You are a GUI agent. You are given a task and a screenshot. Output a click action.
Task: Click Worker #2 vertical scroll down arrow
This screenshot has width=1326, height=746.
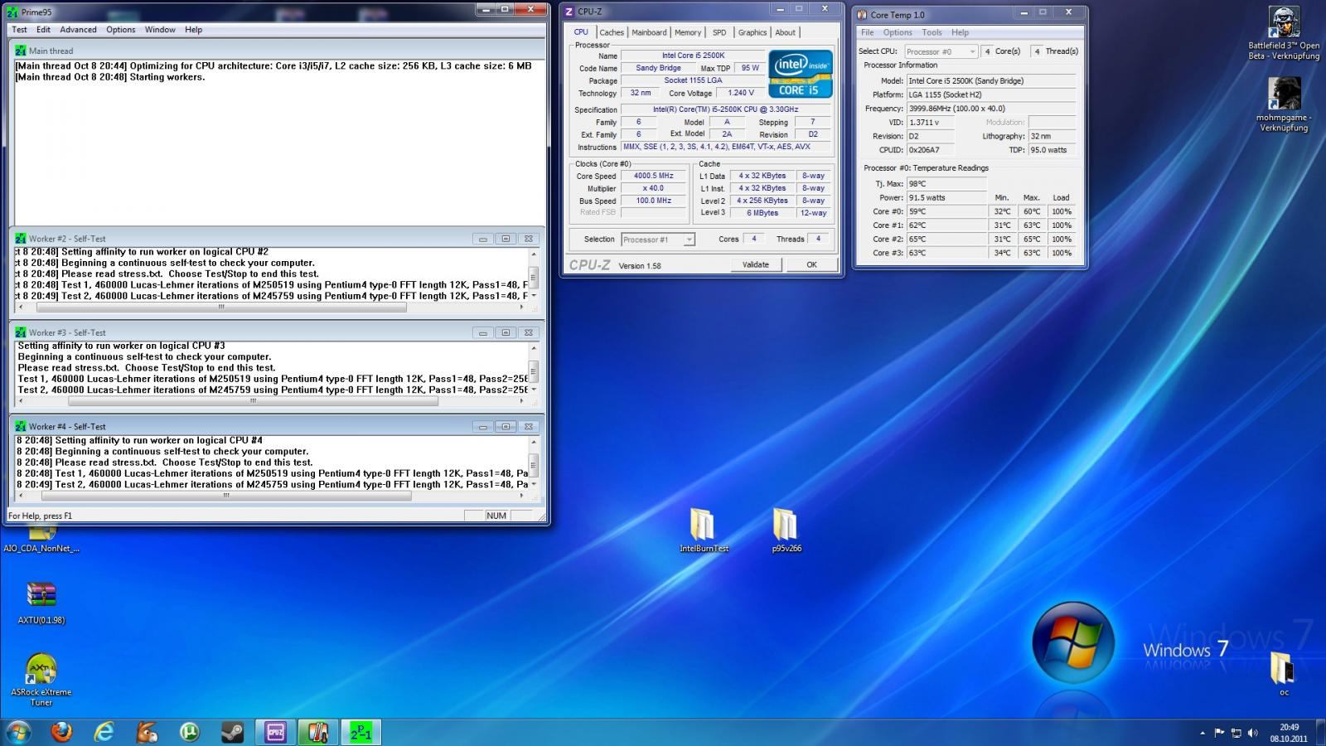point(534,295)
